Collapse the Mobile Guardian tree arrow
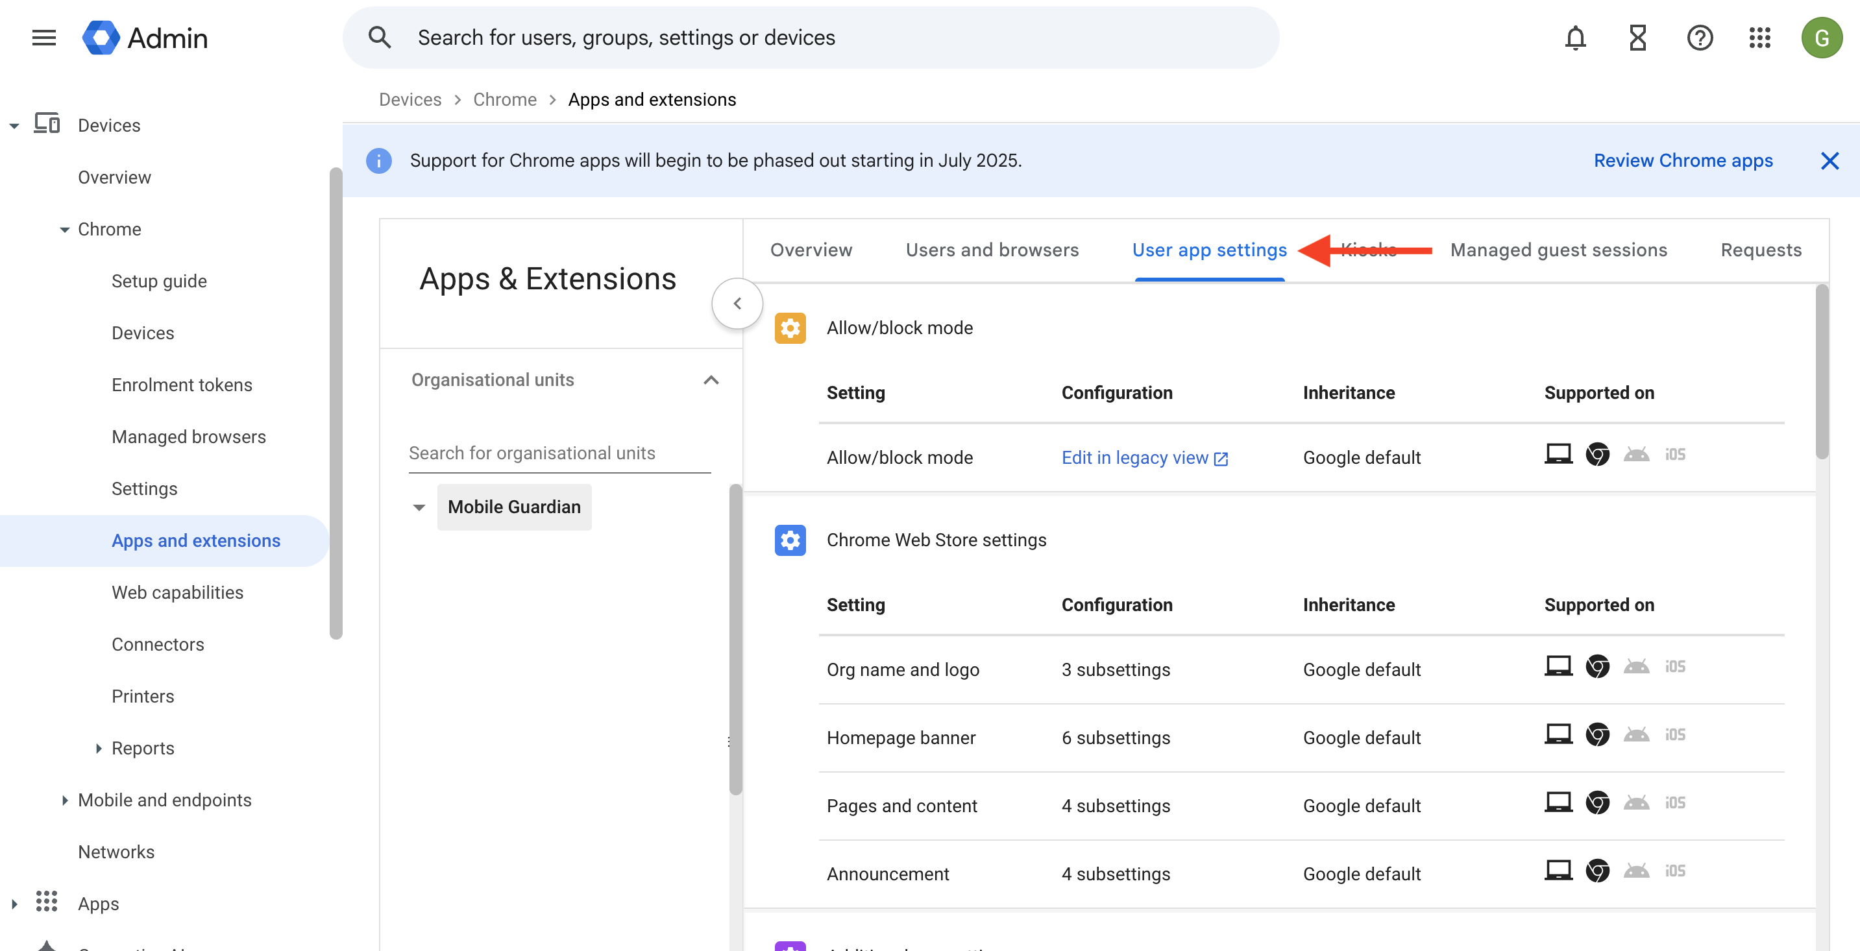Viewport: 1860px width, 951px height. click(419, 507)
